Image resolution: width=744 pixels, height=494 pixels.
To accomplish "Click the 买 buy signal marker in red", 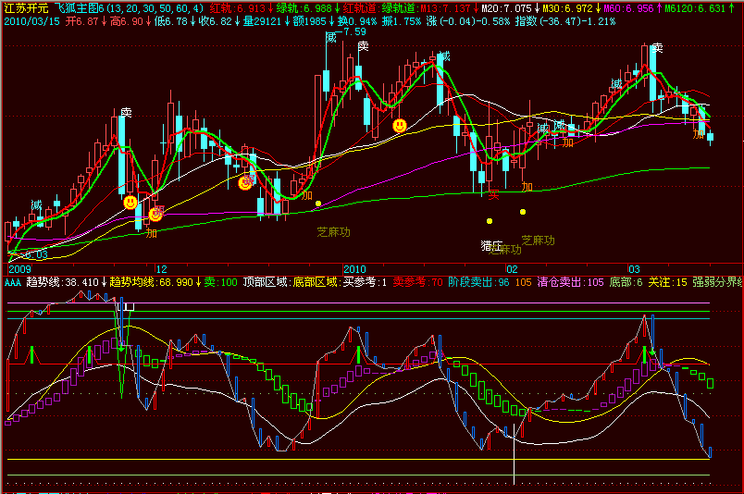I will [x=494, y=195].
